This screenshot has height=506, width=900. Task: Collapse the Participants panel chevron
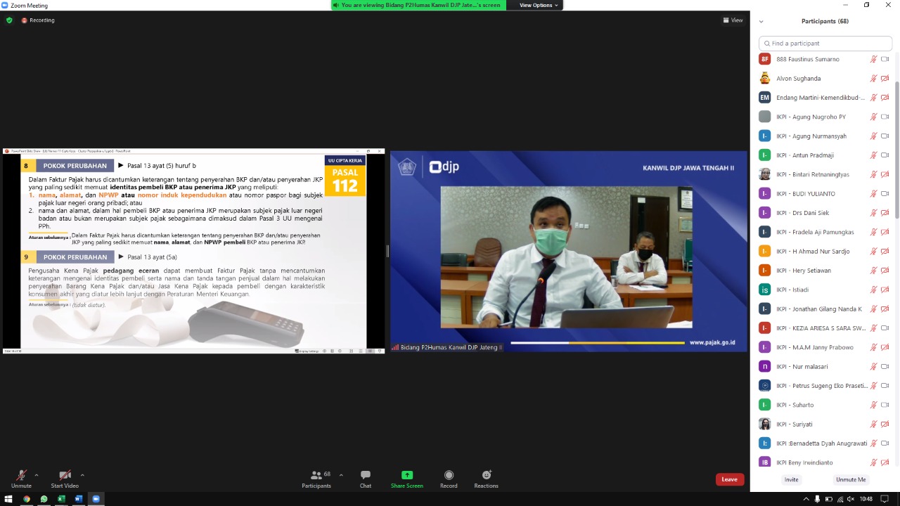[761, 22]
